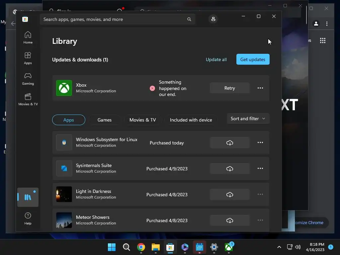This screenshot has height=255, width=340.
Task: Click the Windows Subsystem for Linux title
Action: click(x=107, y=139)
